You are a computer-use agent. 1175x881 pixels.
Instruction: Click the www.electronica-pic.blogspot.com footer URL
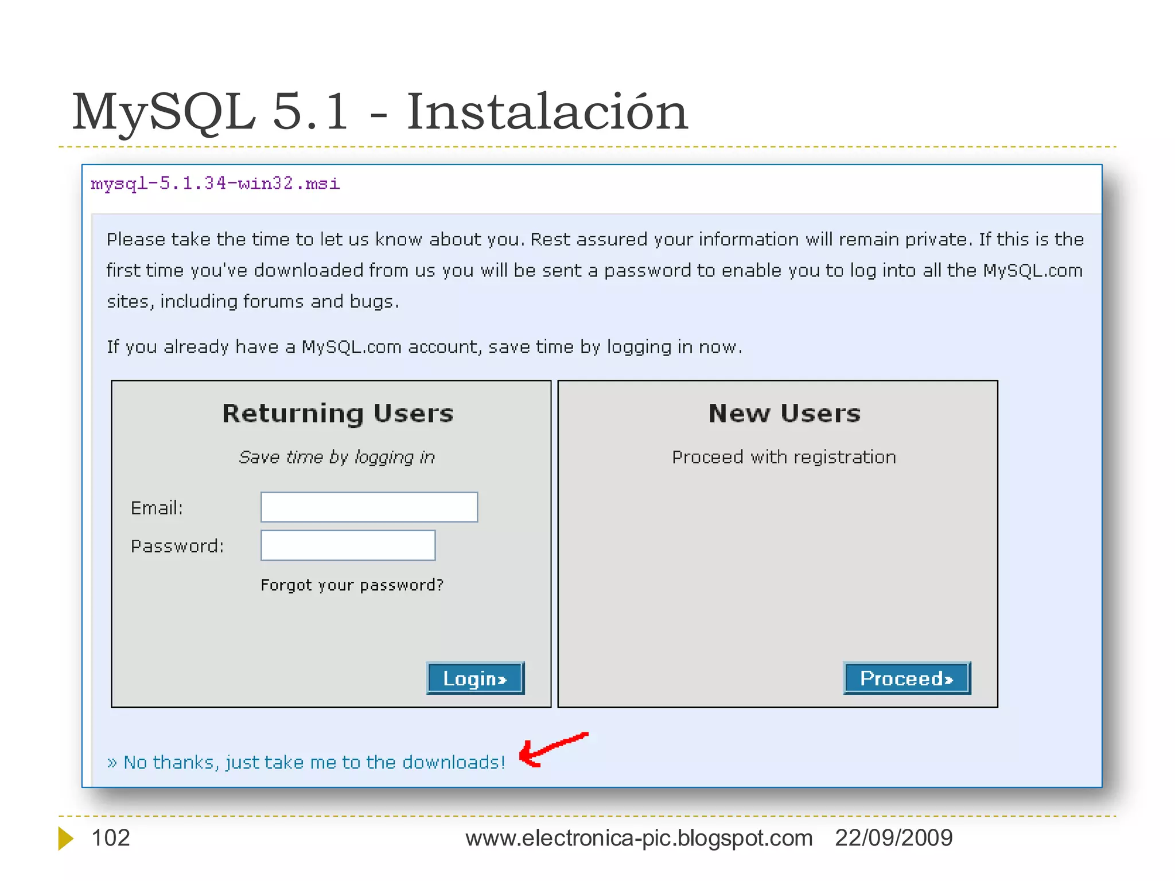639,838
